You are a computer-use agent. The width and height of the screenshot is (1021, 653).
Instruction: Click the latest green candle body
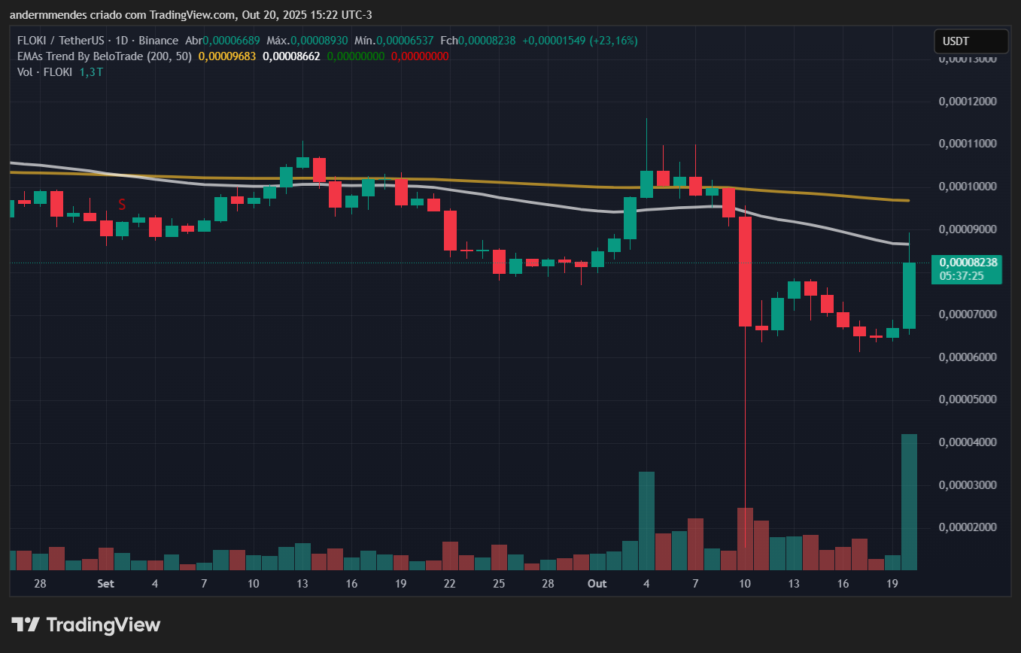point(909,295)
